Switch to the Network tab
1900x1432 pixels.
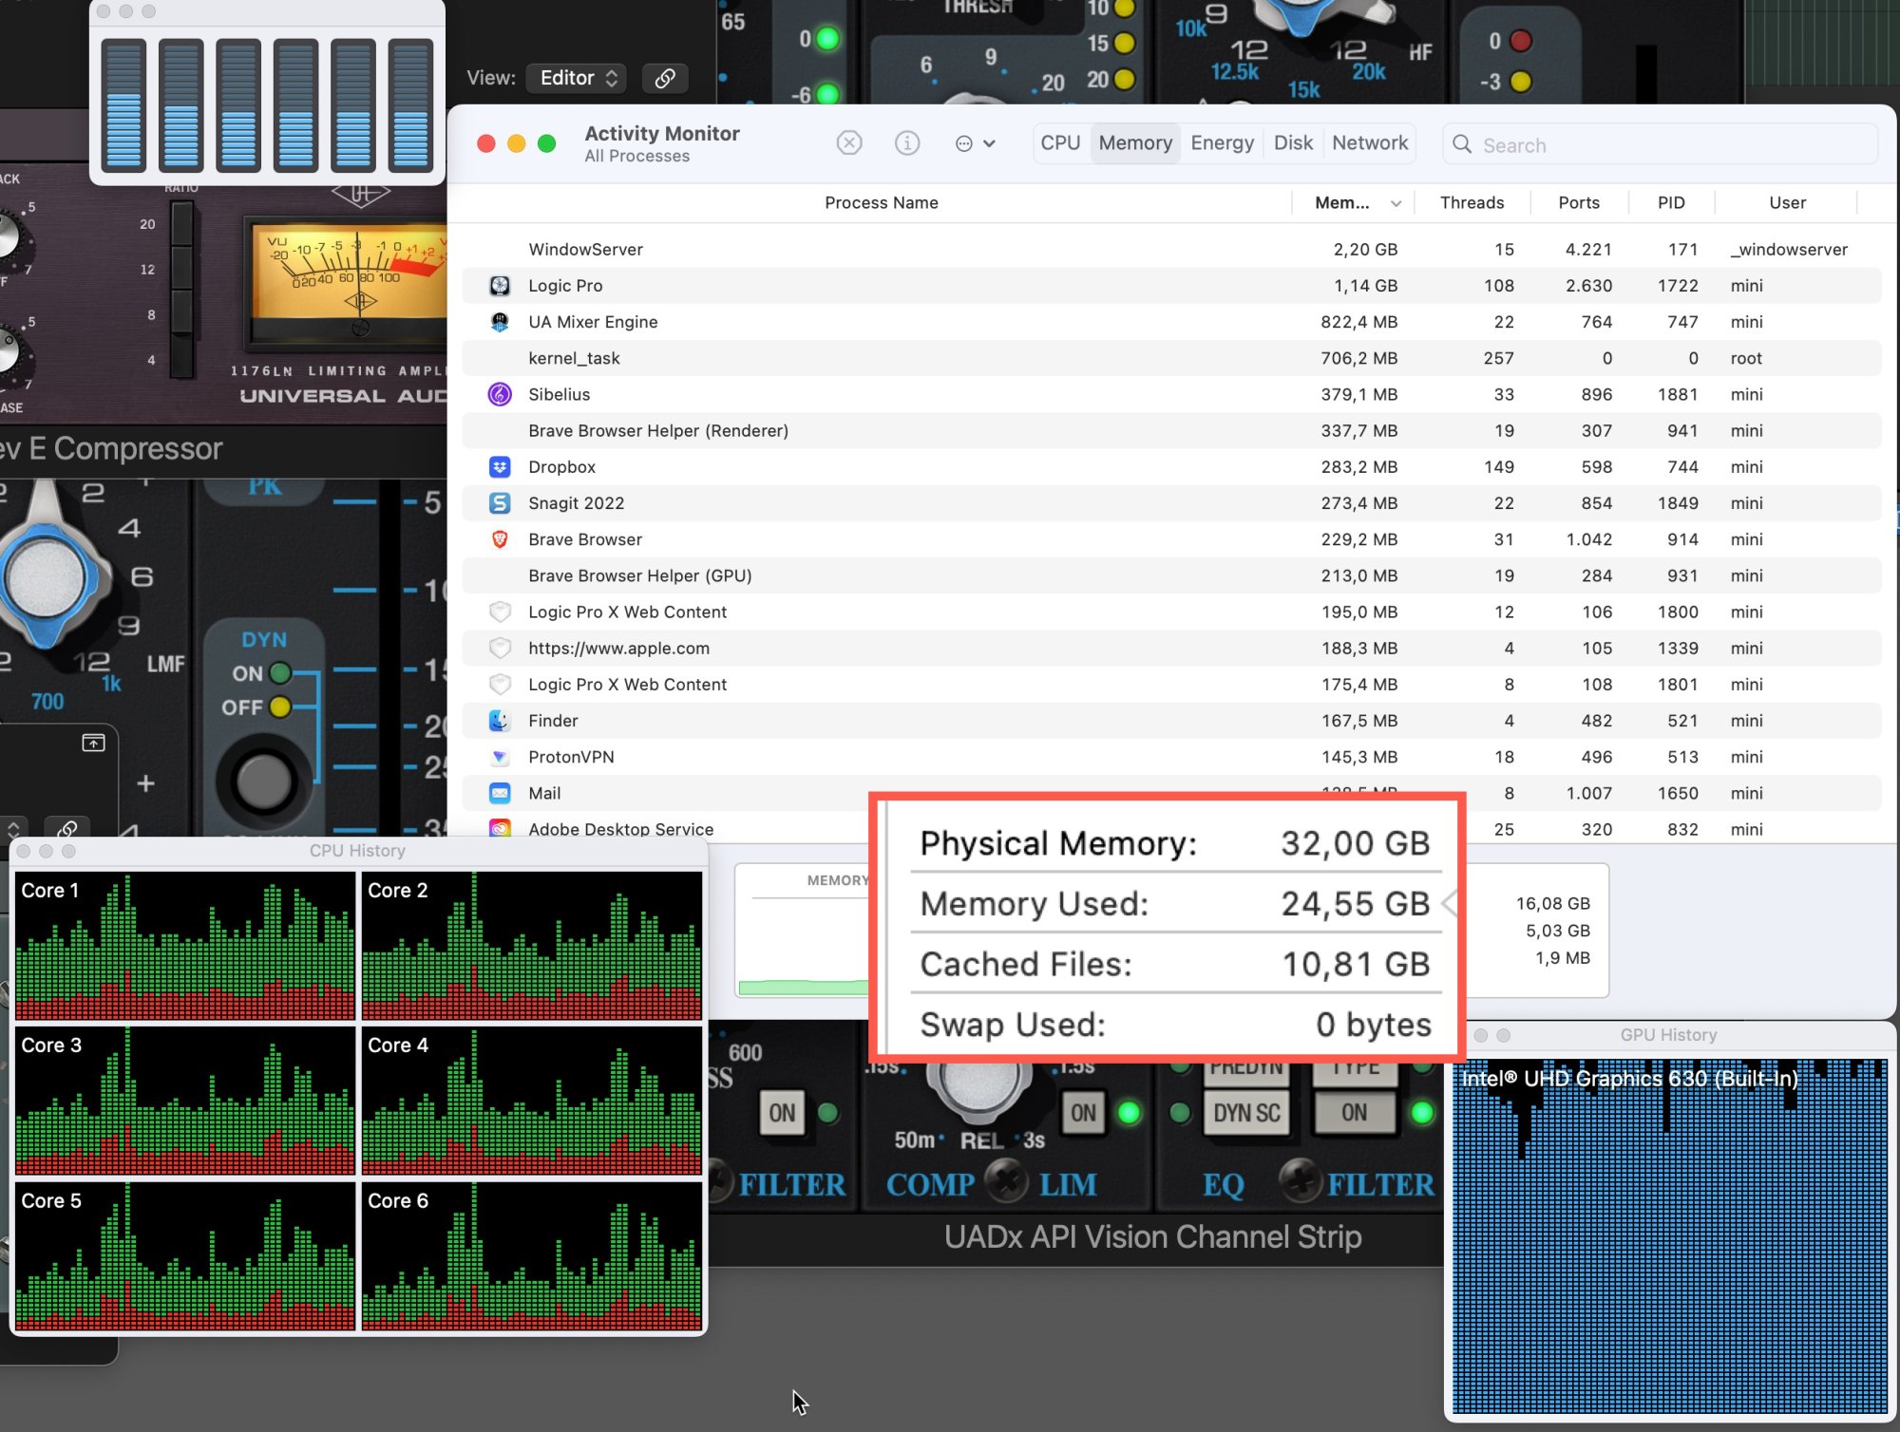(1369, 143)
